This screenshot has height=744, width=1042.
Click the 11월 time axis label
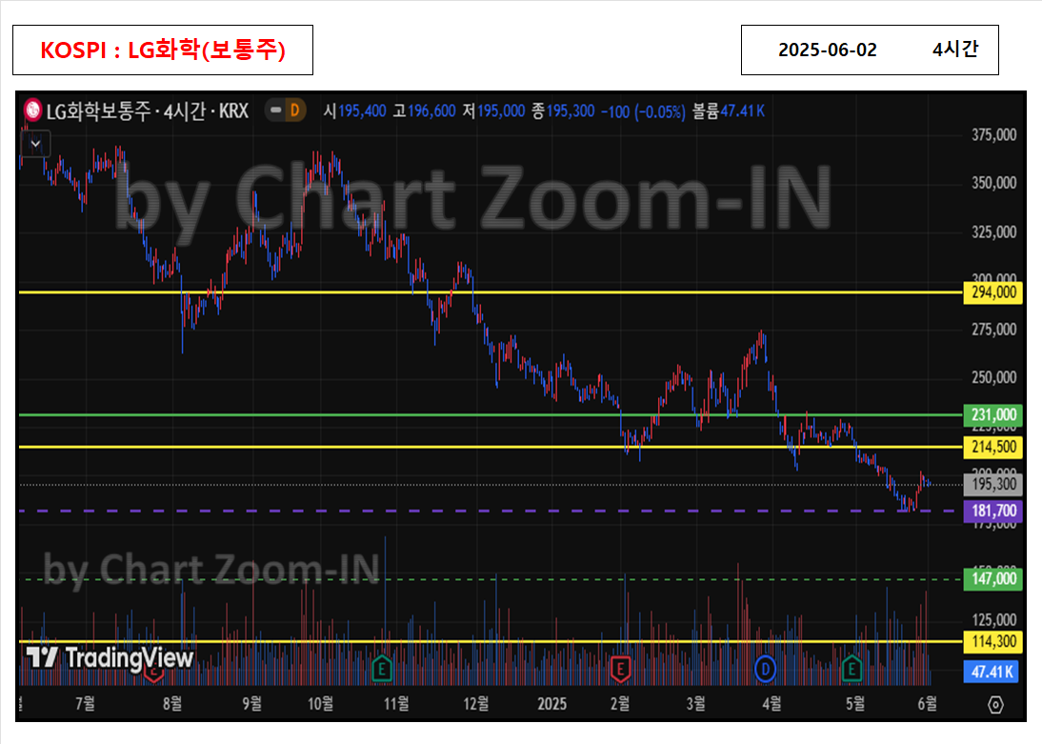pos(396,703)
